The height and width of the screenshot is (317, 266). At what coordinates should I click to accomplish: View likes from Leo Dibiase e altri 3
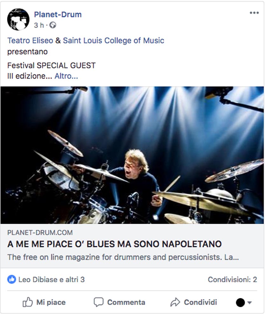click(x=51, y=280)
